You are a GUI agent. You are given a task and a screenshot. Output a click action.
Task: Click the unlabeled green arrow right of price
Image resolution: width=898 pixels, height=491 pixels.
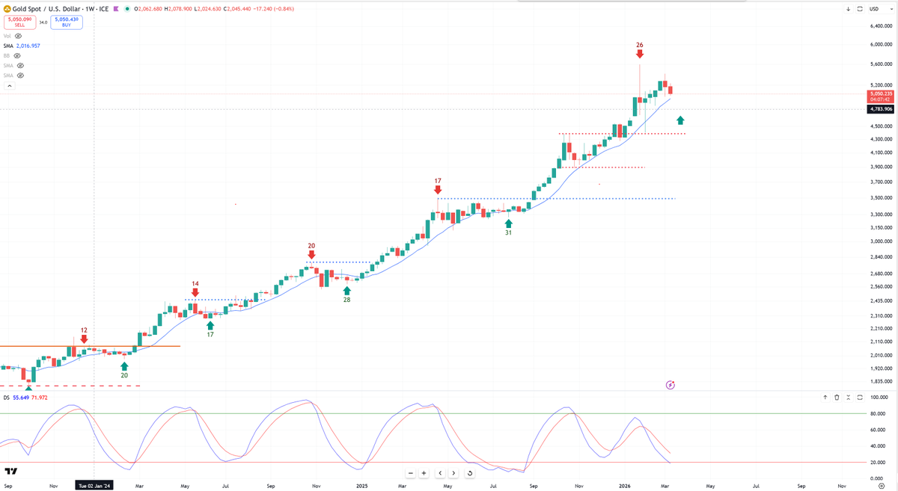point(680,120)
